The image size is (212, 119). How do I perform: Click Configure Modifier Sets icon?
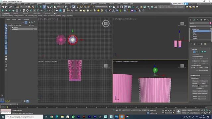[x=205, y=44]
